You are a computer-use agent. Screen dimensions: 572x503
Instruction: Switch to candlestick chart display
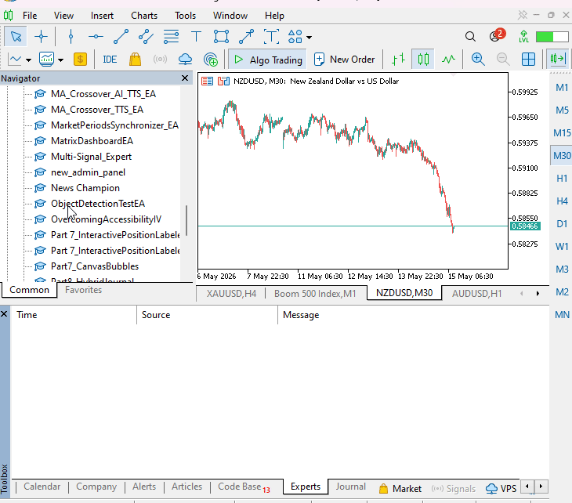click(423, 59)
